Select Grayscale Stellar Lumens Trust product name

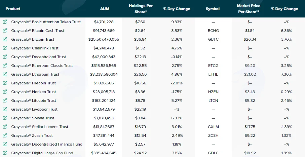click(x=40, y=127)
